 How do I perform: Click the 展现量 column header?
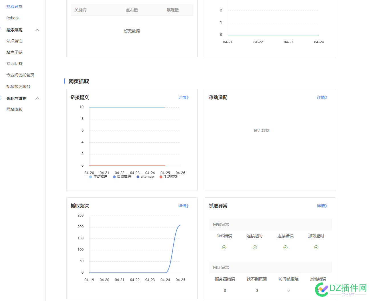pos(173,10)
